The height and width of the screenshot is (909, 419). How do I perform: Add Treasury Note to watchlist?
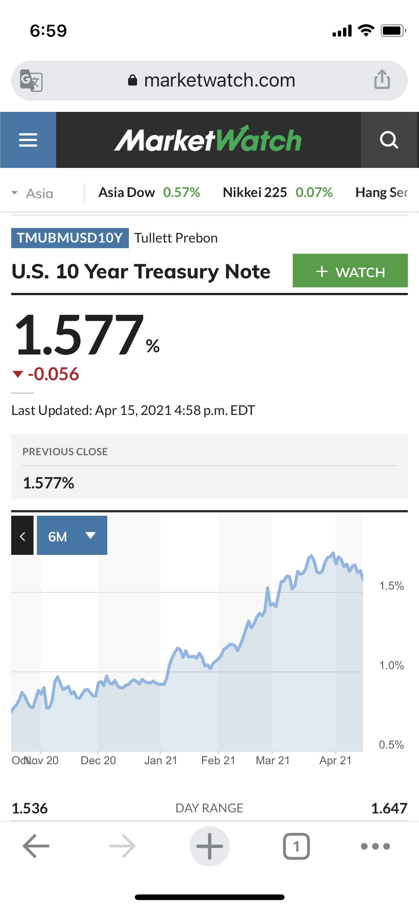[350, 271]
